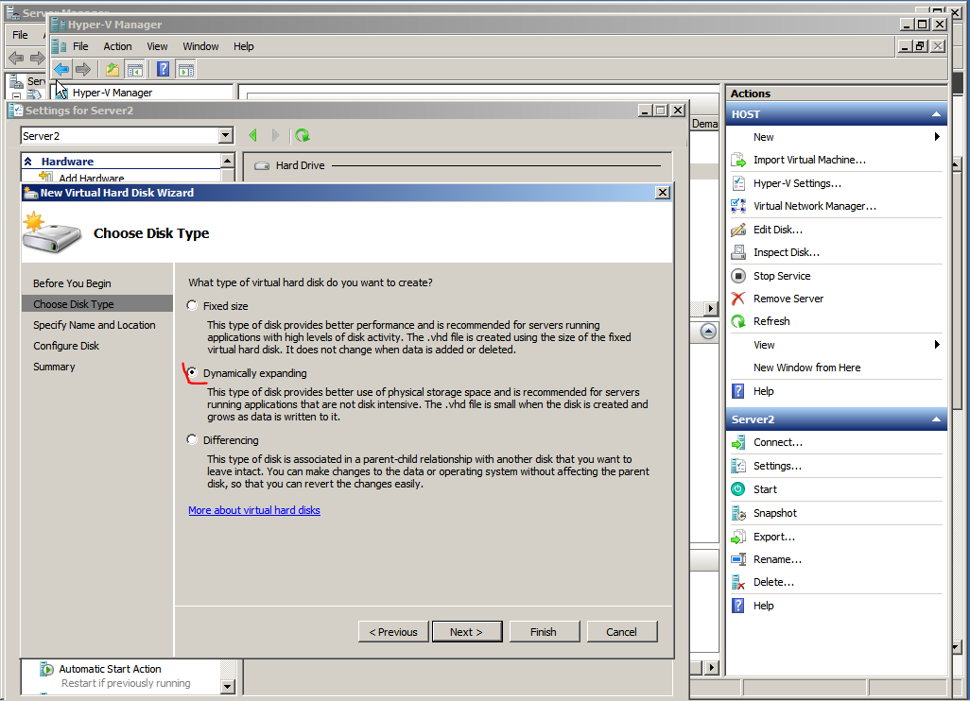The width and height of the screenshot is (970, 701).
Task: Expand the New submenu arrow in Actions
Action: click(937, 137)
